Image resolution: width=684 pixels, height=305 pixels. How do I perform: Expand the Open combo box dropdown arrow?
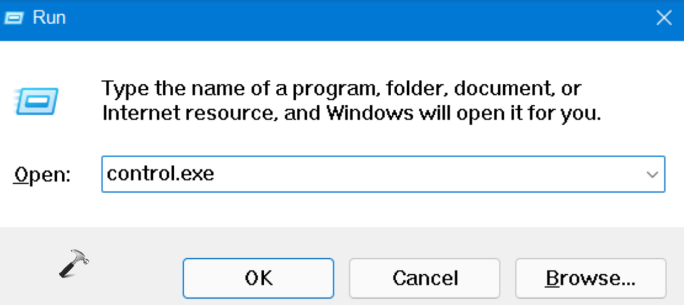click(652, 175)
